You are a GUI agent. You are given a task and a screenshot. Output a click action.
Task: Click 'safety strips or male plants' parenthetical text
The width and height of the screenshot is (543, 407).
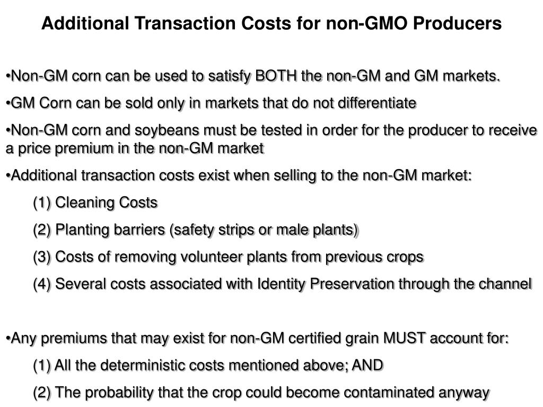(x=264, y=230)
